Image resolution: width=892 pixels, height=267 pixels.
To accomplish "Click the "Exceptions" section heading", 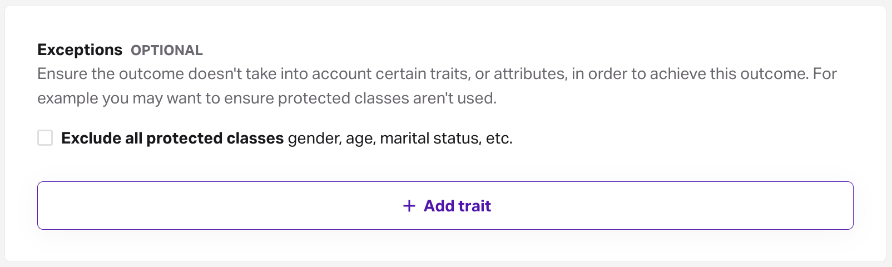I will [x=80, y=50].
